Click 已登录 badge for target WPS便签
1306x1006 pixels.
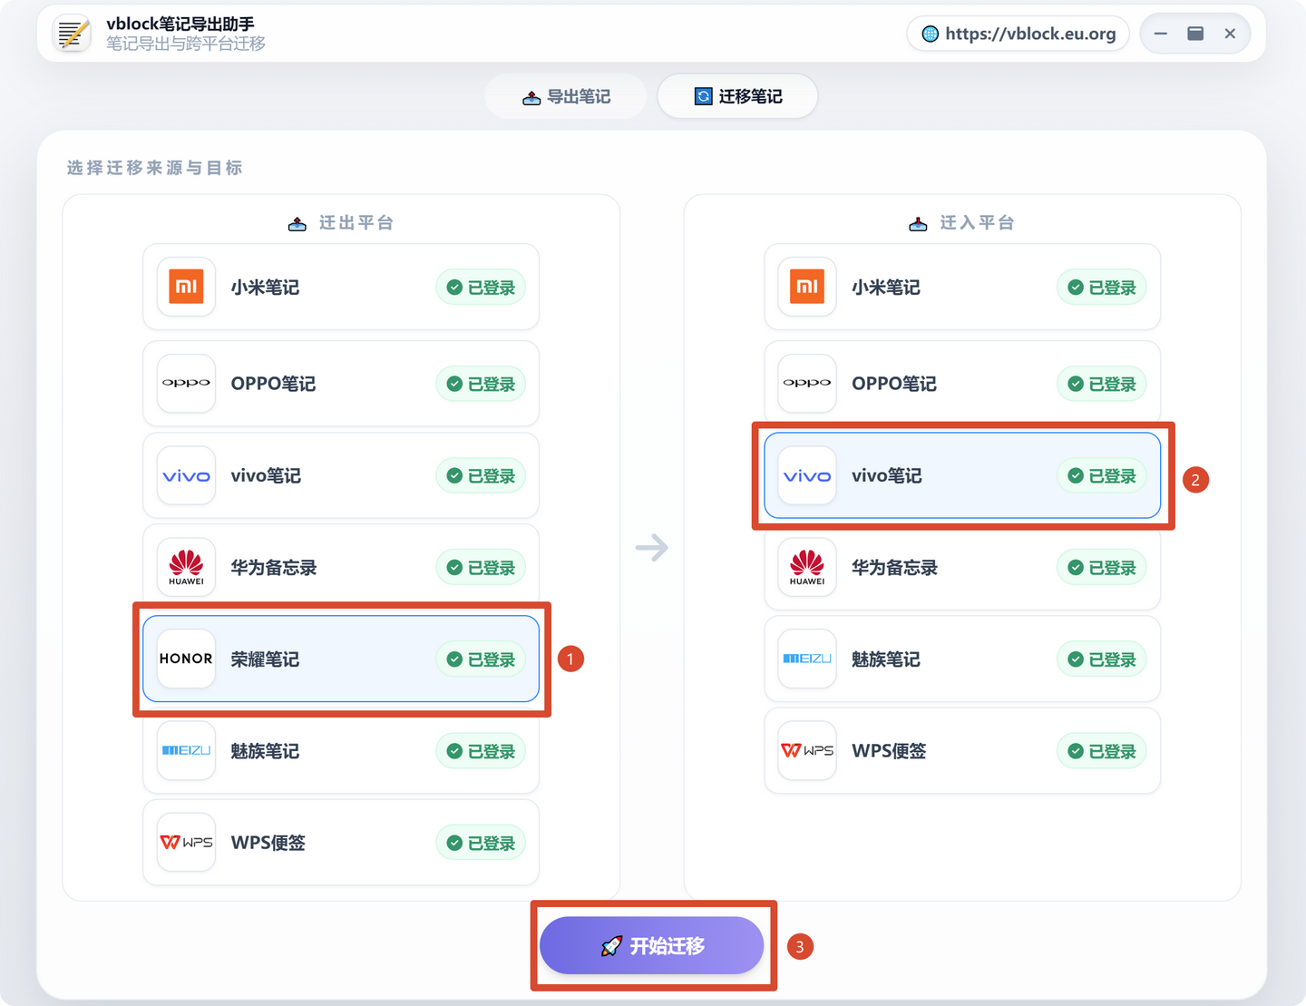(1102, 751)
